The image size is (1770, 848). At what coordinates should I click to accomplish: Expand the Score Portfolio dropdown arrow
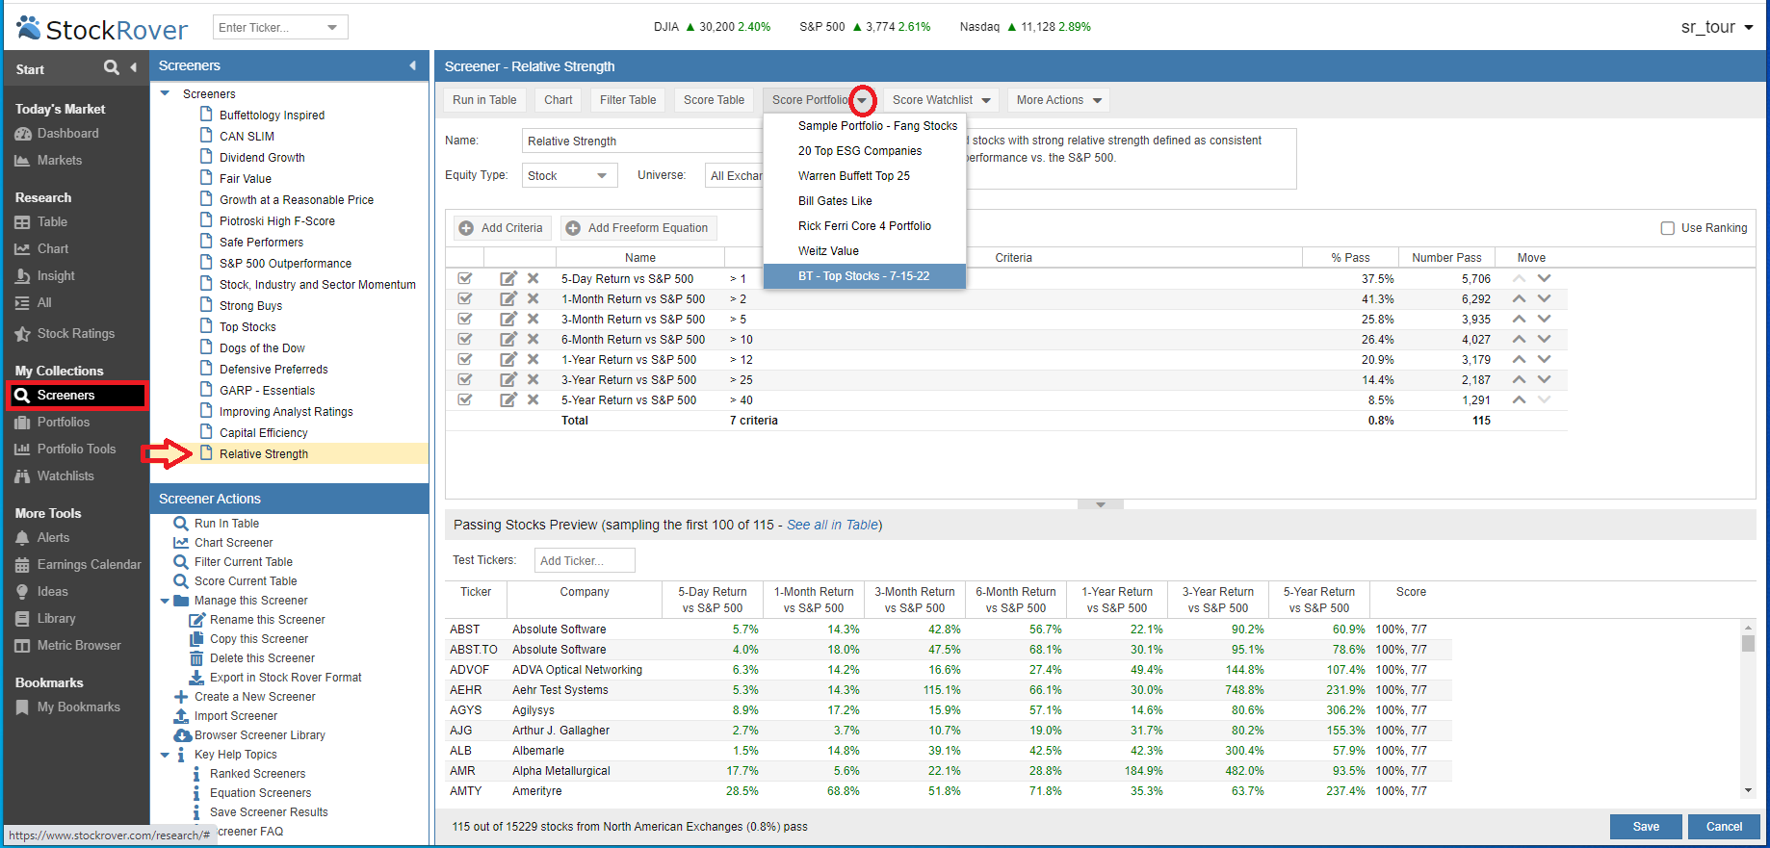point(862,100)
